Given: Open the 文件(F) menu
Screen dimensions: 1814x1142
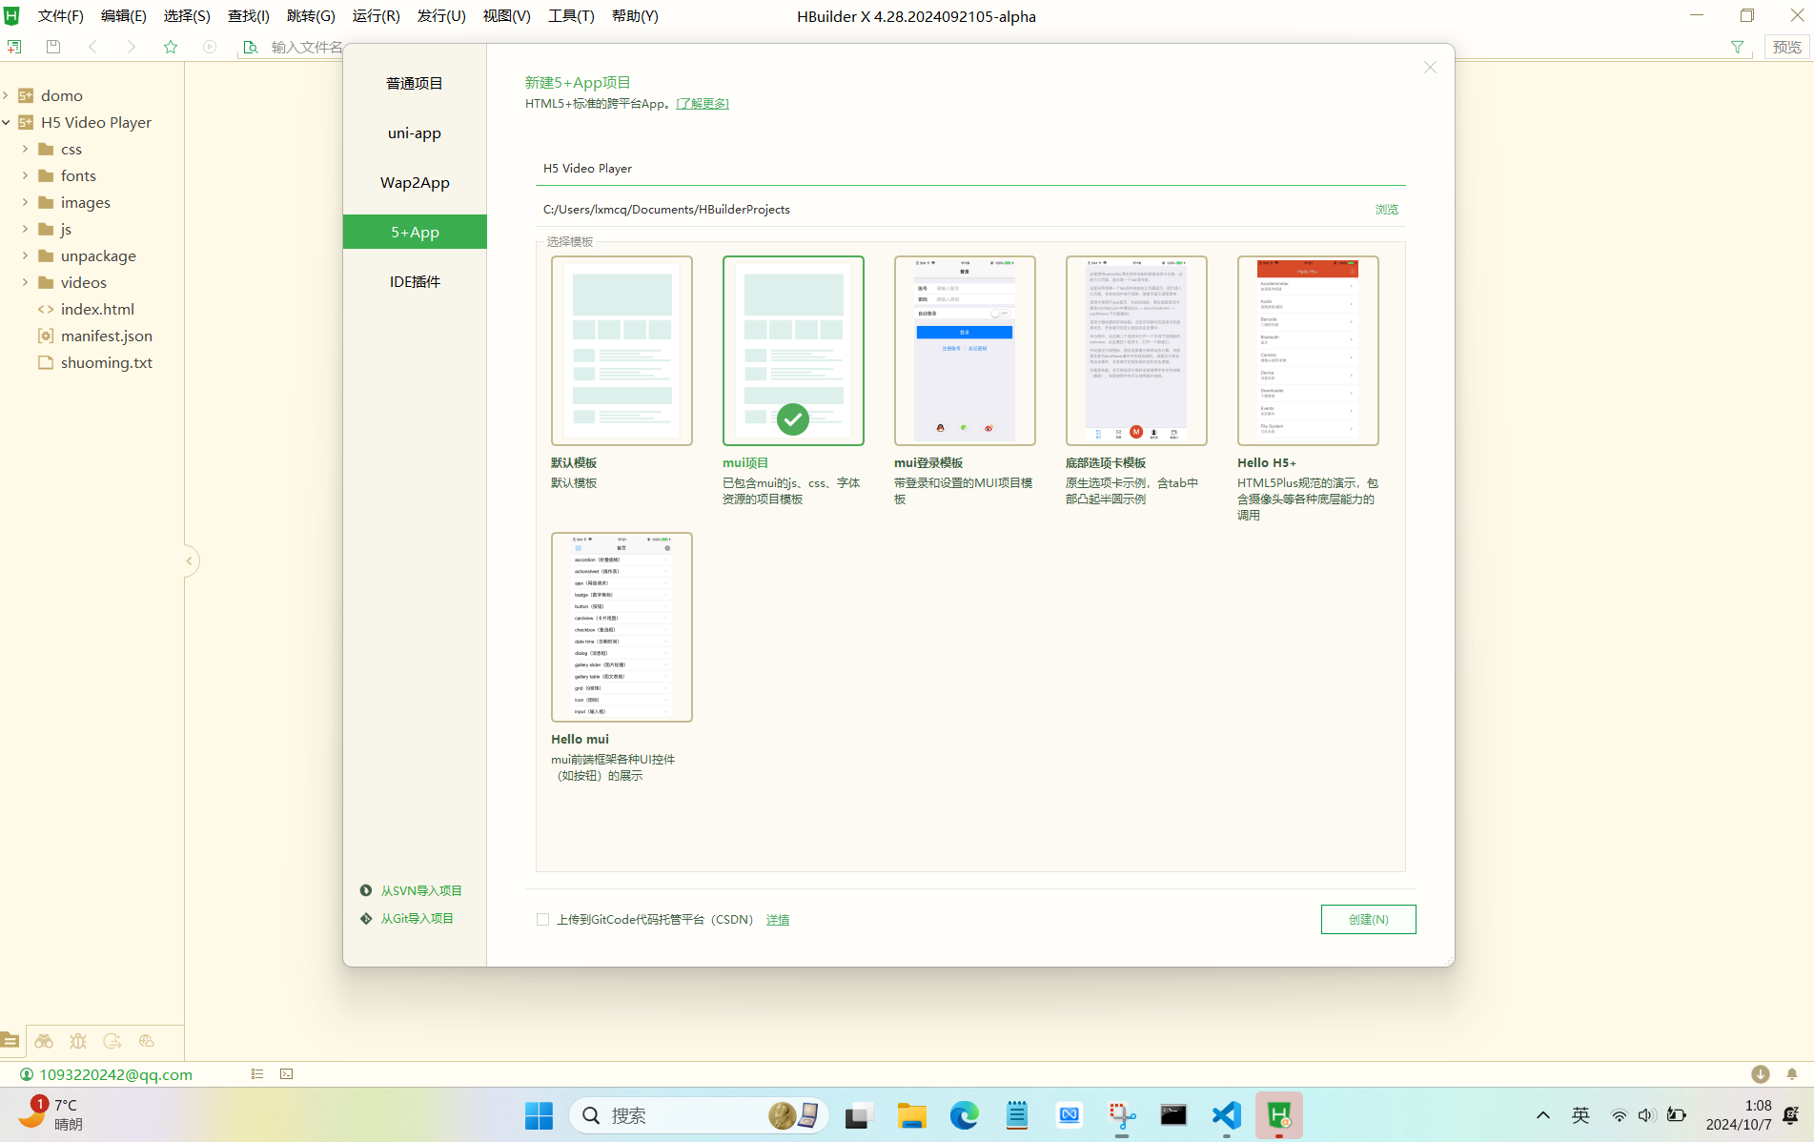Looking at the screenshot, I should (x=61, y=16).
